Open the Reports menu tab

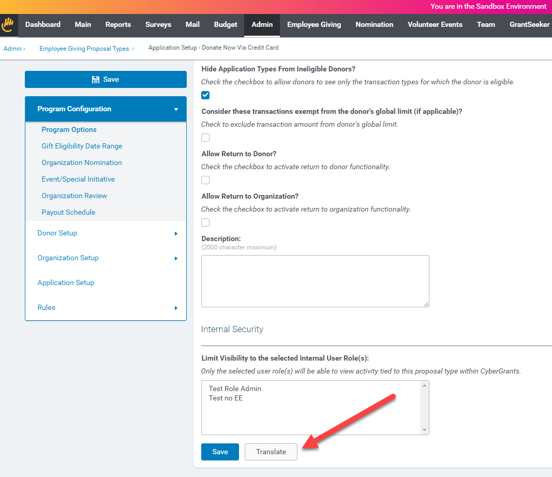tap(118, 25)
